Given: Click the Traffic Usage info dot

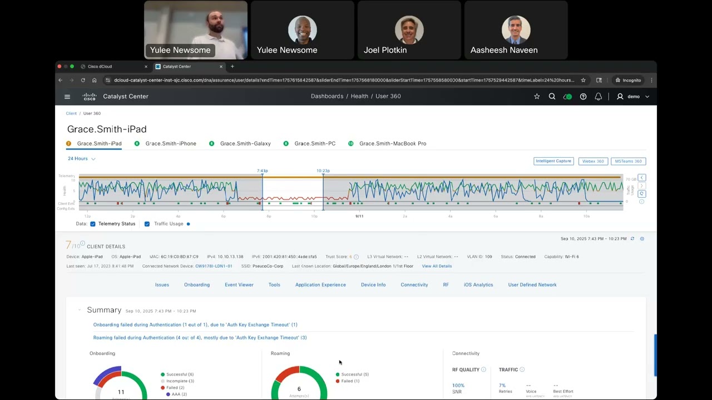Looking at the screenshot, I should (189, 224).
